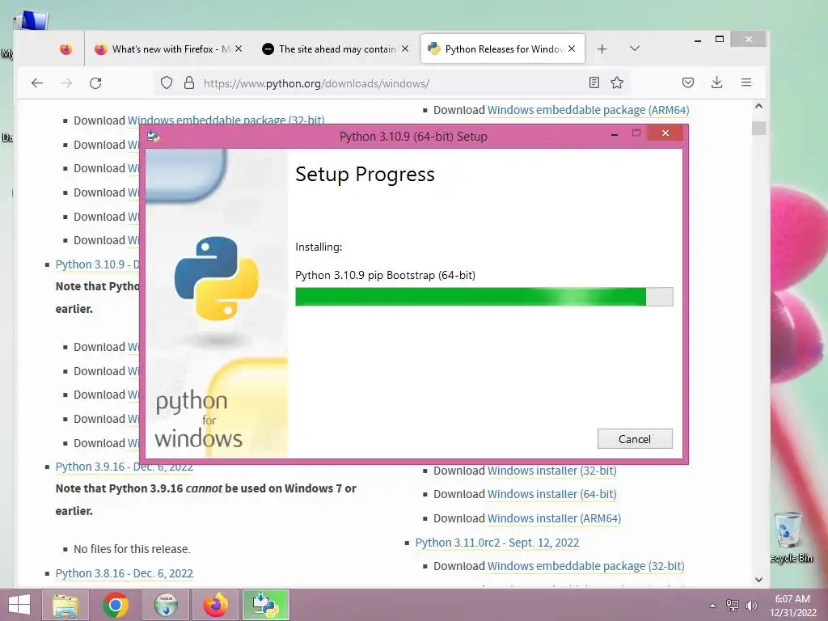Maximize the Firefox browser window

point(719,39)
